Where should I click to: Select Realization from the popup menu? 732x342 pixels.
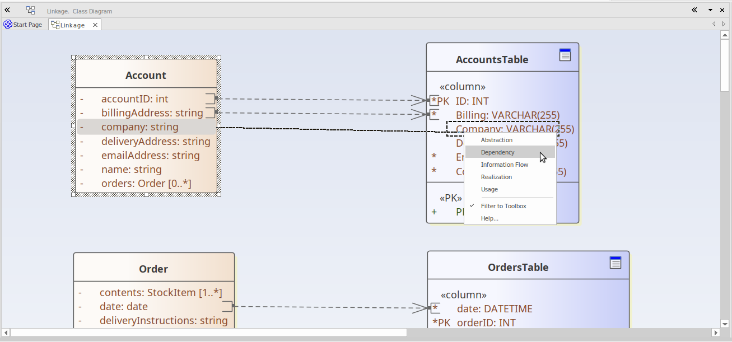pos(496,177)
